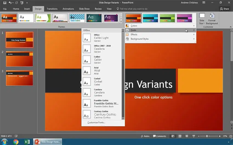Open the Effects submenu
233x145 pixels.
(160, 34)
